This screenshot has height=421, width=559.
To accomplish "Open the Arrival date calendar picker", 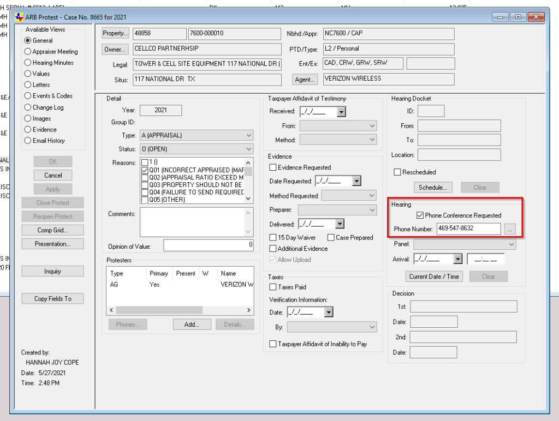I will point(457,260).
